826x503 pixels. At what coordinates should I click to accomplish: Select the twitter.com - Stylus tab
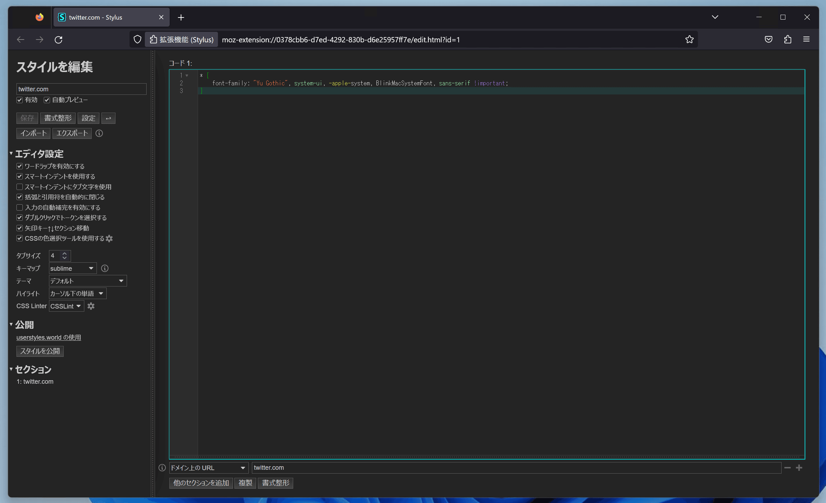coord(112,17)
